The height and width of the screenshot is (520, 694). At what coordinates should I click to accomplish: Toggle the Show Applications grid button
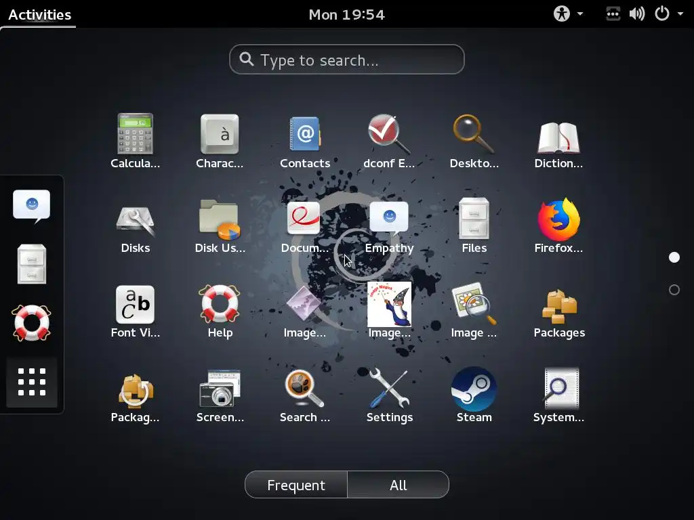click(31, 382)
